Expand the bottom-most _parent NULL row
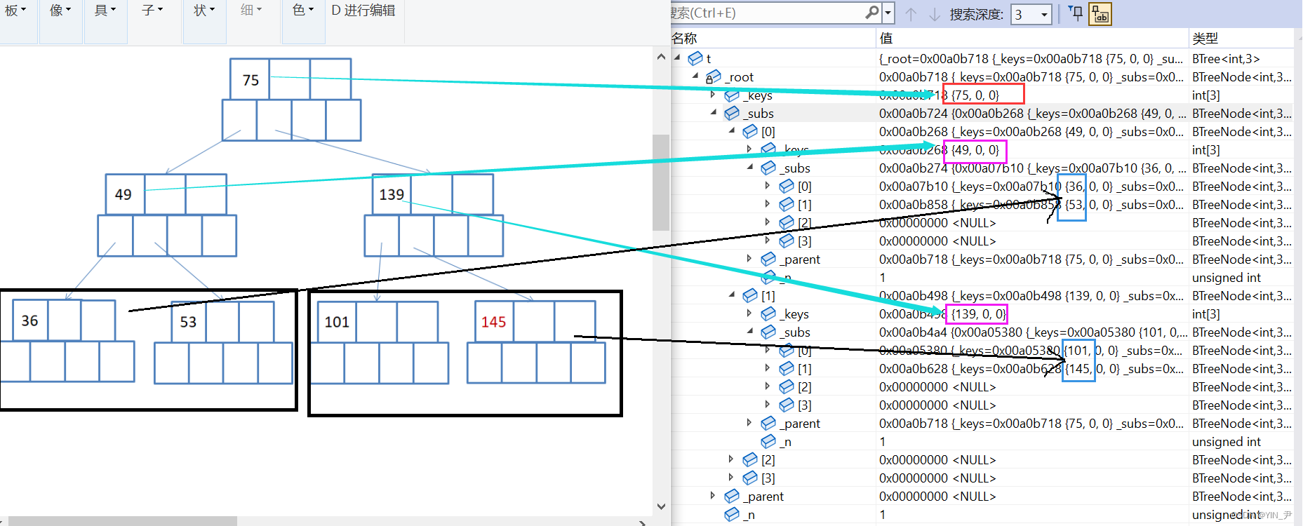The height and width of the screenshot is (526, 1303). click(713, 495)
